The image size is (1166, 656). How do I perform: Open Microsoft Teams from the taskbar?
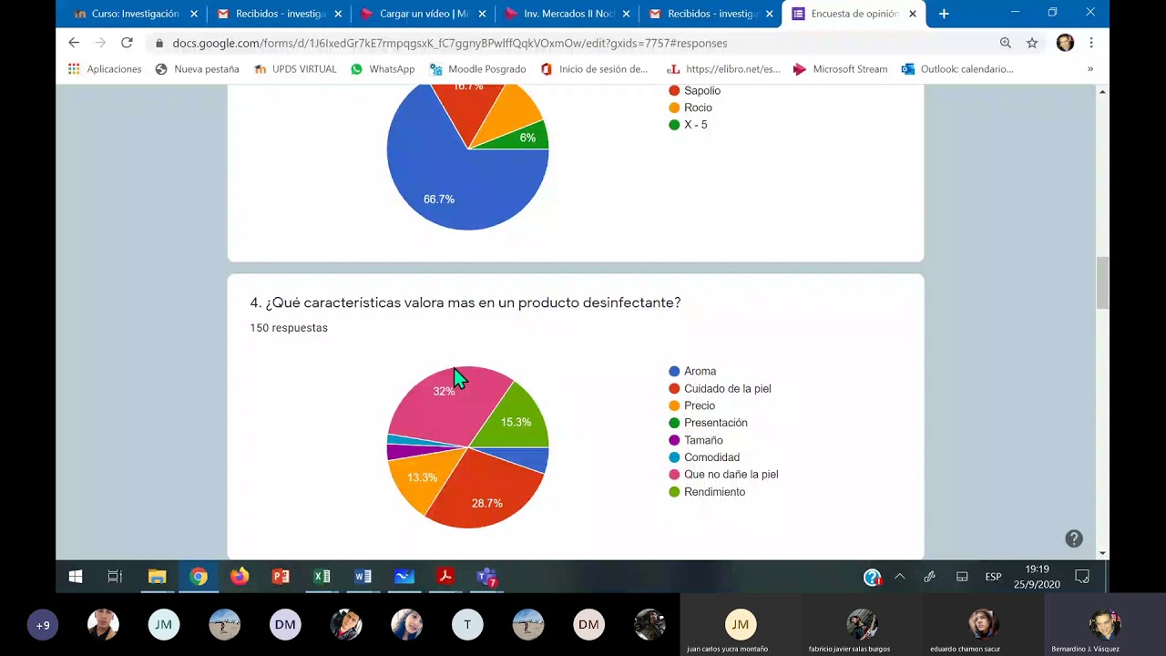point(486,576)
